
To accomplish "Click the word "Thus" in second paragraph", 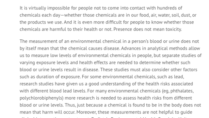I will [x=70, y=105].
